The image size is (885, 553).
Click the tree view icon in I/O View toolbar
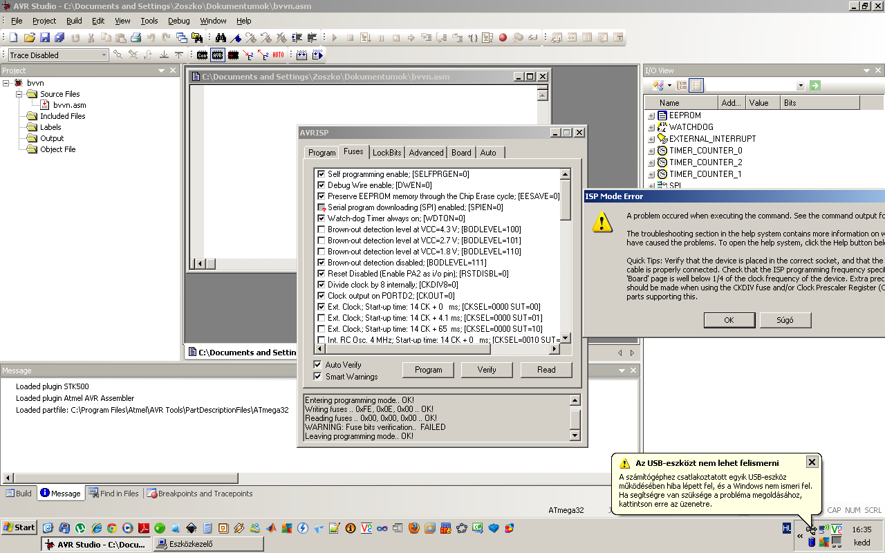(x=682, y=86)
